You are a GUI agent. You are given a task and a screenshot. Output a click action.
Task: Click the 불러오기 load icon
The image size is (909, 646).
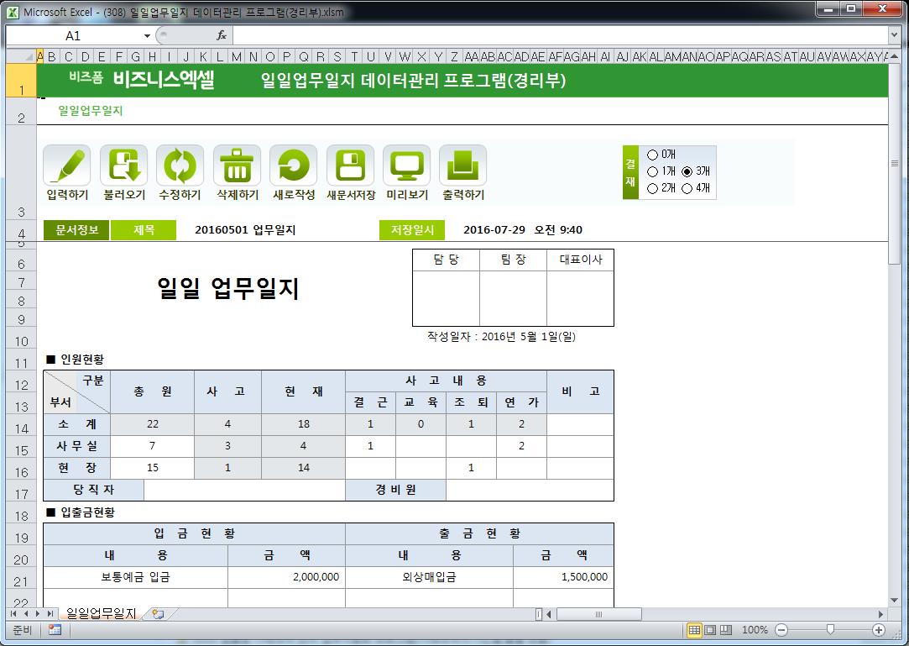pyautogui.click(x=123, y=165)
